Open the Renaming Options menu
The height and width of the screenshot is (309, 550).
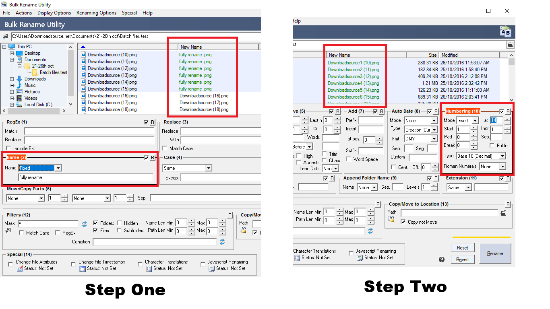tap(96, 13)
